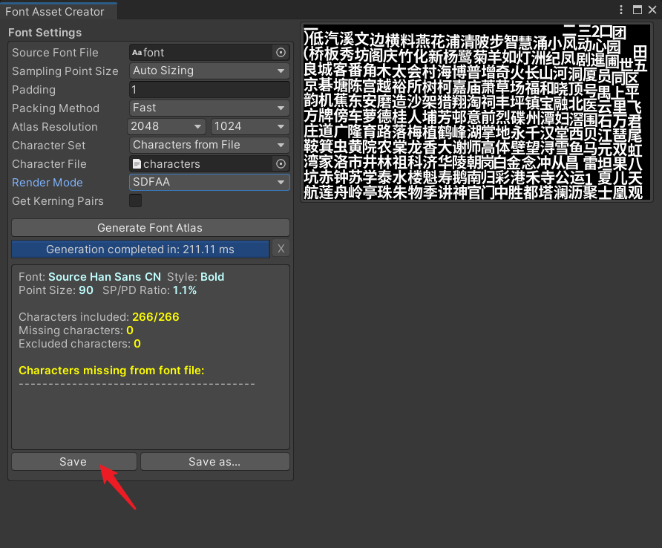Click the Style: Bold text

point(196,277)
